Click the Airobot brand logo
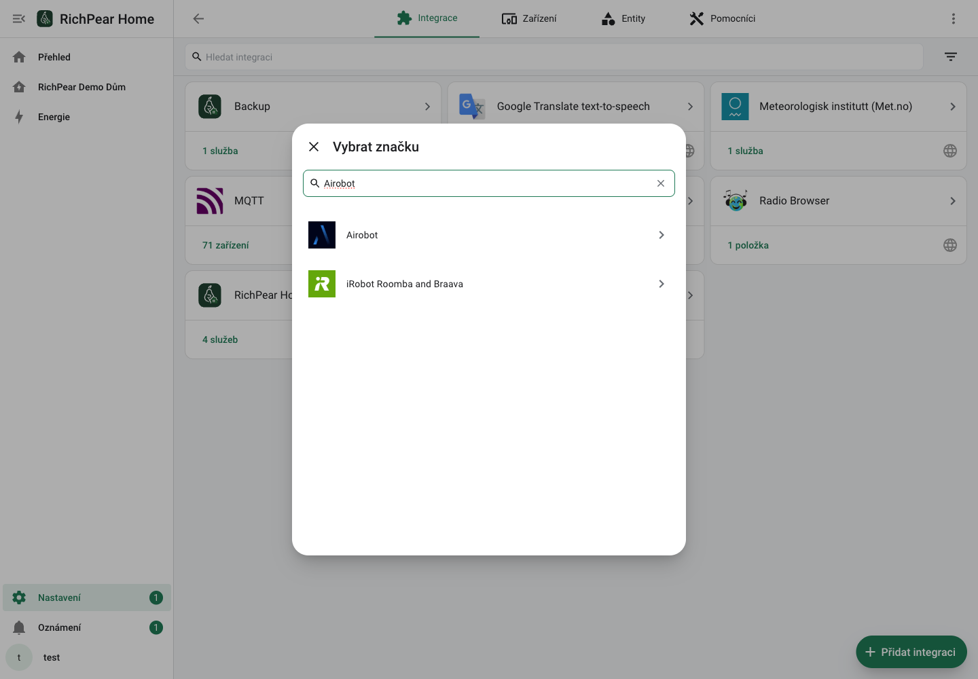The height and width of the screenshot is (679, 978). 322,235
